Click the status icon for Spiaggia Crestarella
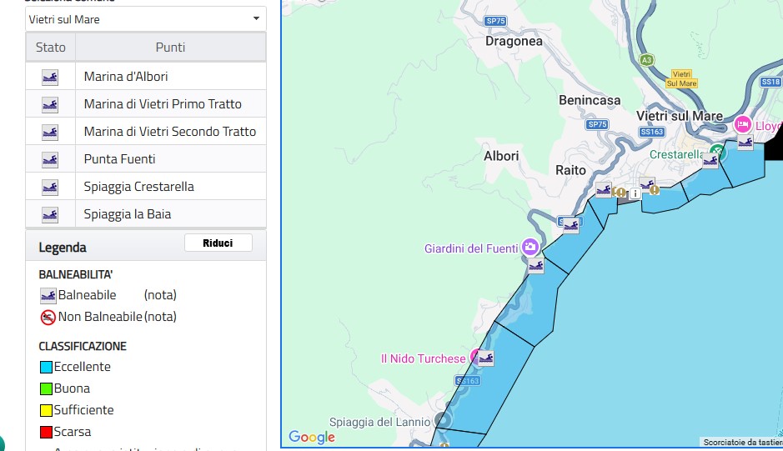This screenshot has height=451, width=783. pyautogui.click(x=50, y=187)
